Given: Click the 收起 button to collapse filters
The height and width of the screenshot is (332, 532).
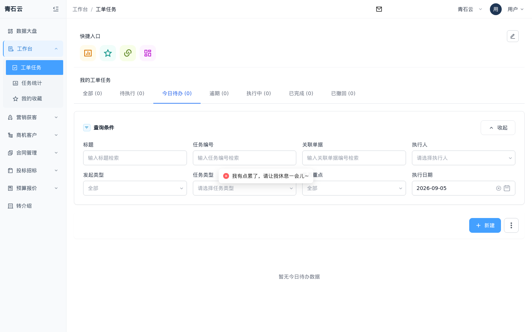Looking at the screenshot, I should 498,128.
